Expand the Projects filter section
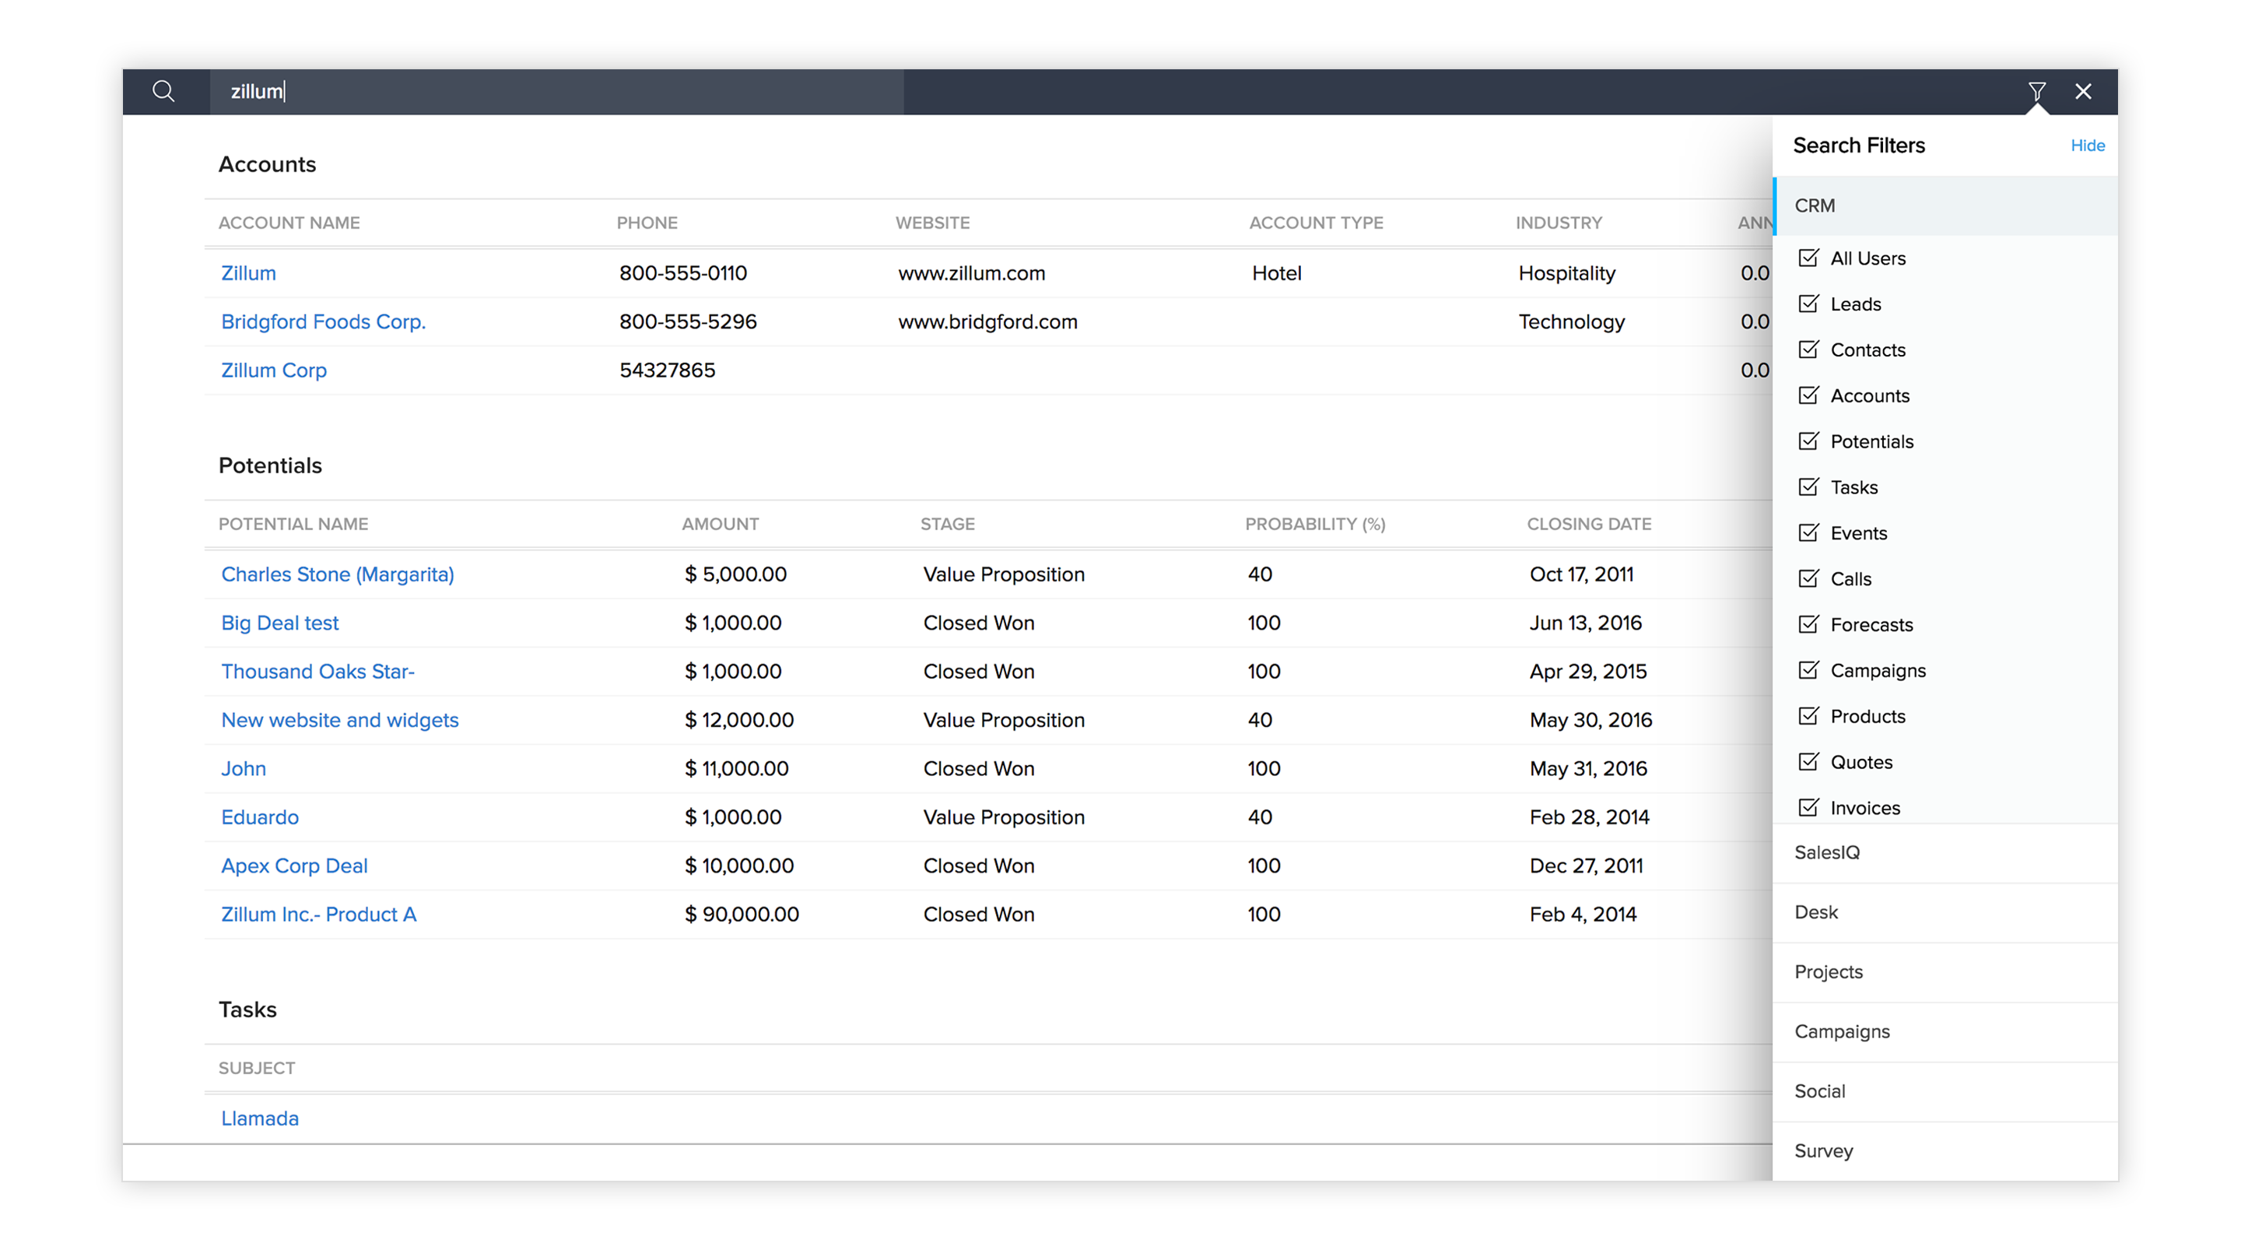The height and width of the screenshot is (1250, 2241). (1828, 971)
